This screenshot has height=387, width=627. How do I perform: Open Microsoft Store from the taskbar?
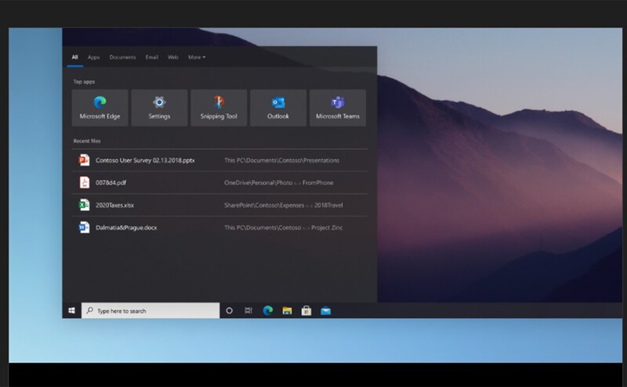tap(306, 310)
